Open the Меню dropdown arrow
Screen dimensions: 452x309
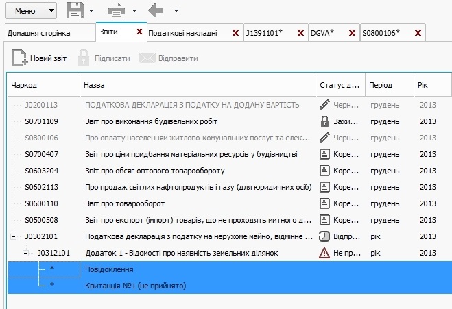[x=51, y=11]
